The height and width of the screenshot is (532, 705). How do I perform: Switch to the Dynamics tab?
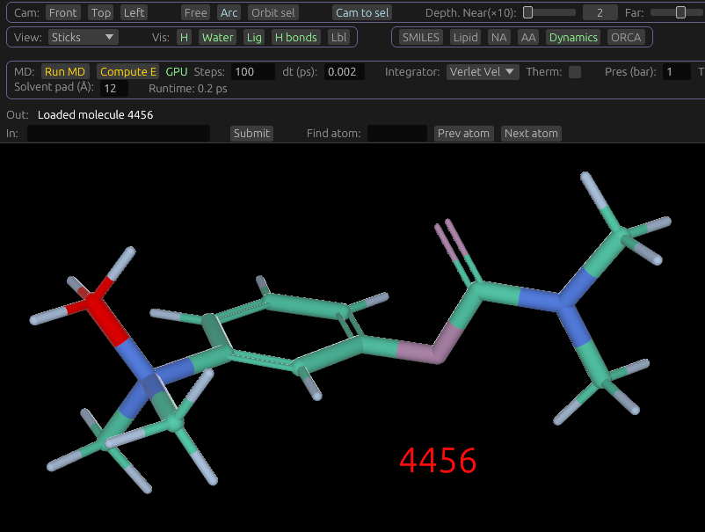pos(573,37)
